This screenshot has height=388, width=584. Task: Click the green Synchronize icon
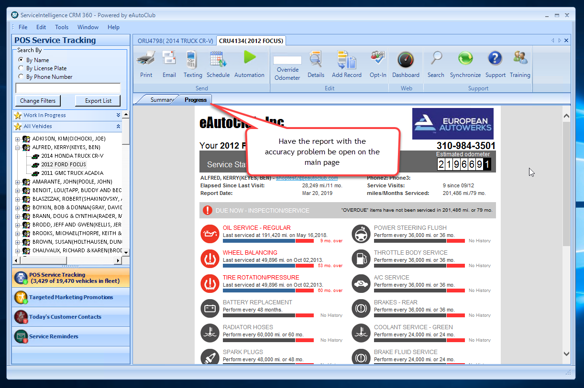tap(465, 59)
